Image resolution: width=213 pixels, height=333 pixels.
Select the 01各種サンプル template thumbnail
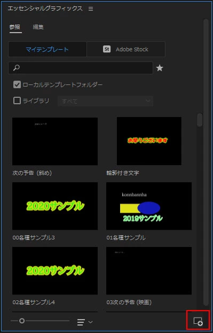point(149,206)
